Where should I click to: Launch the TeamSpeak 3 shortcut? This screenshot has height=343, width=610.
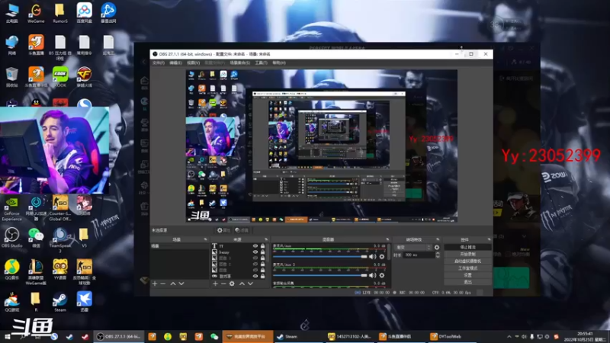[60, 240]
